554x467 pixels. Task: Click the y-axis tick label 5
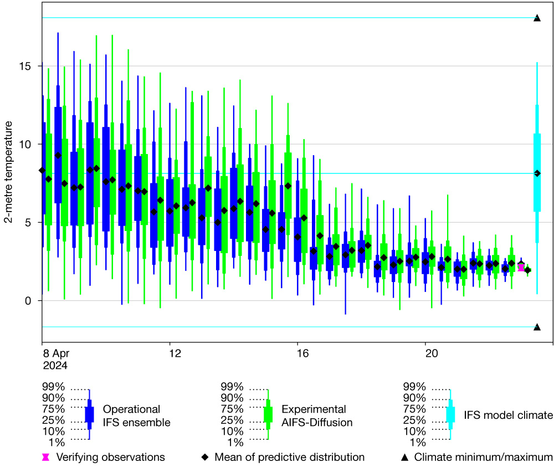28,223
